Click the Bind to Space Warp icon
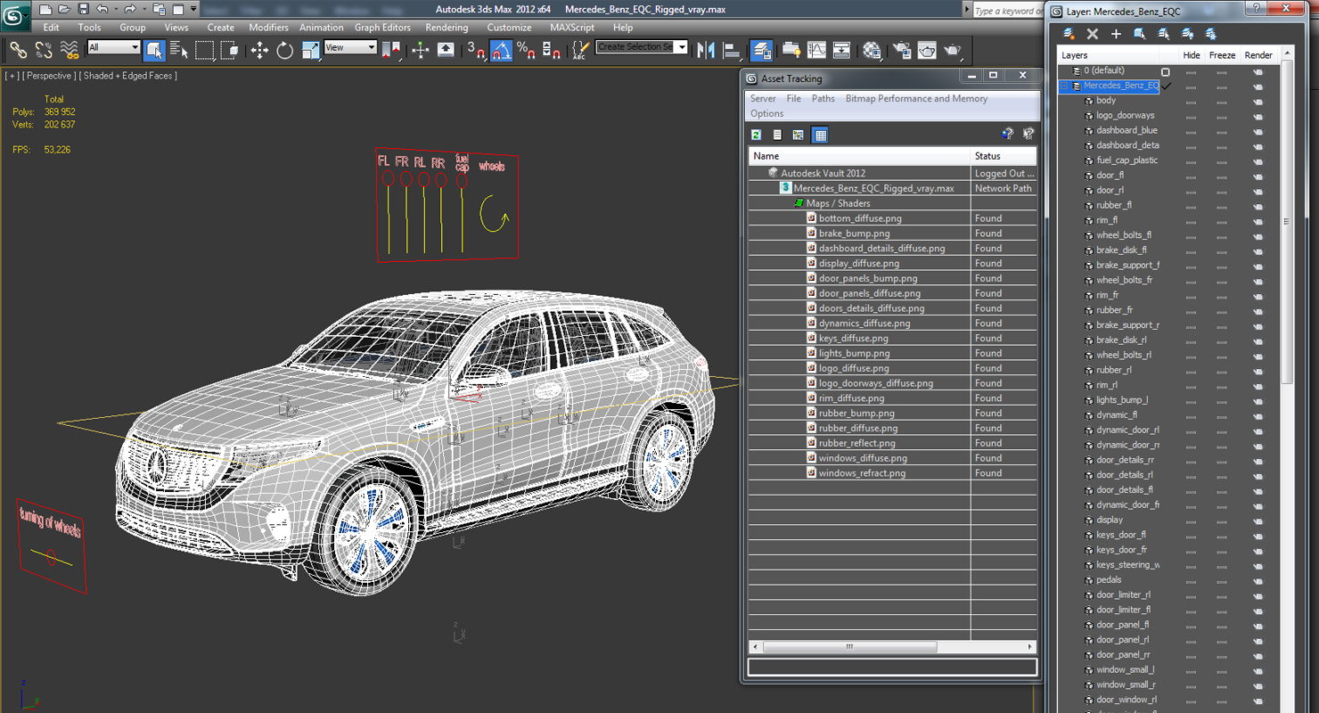The image size is (1319, 713). click(x=70, y=50)
